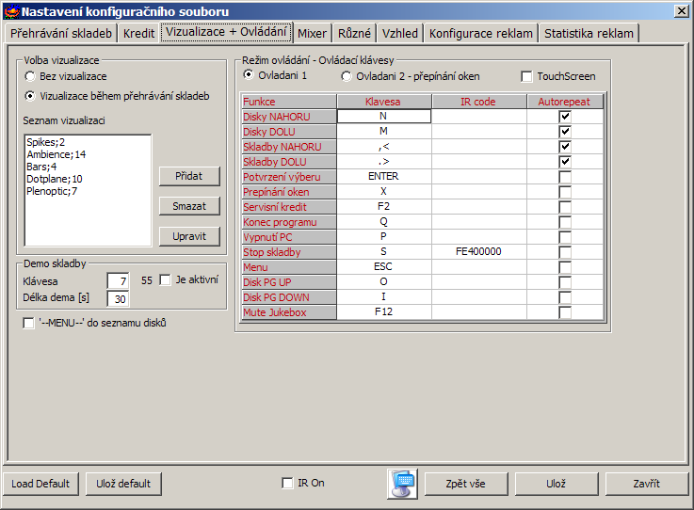Select Vizualizace během přehrávání skladeb option
The height and width of the screenshot is (510, 694).
pyautogui.click(x=29, y=96)
